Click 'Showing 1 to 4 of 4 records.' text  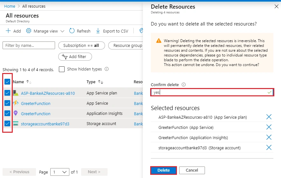pyautogui.click(x=28, y=70)
